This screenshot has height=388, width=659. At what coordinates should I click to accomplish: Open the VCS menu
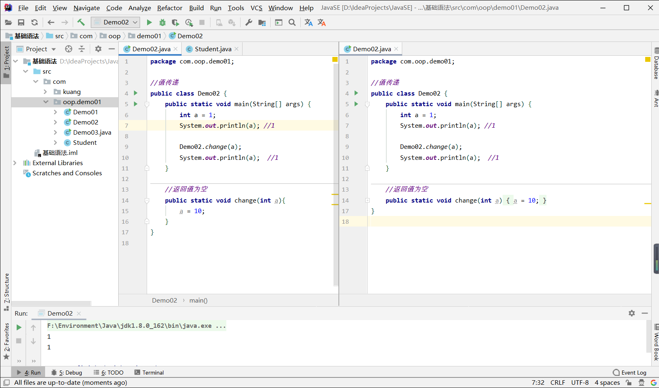point(256,8)
